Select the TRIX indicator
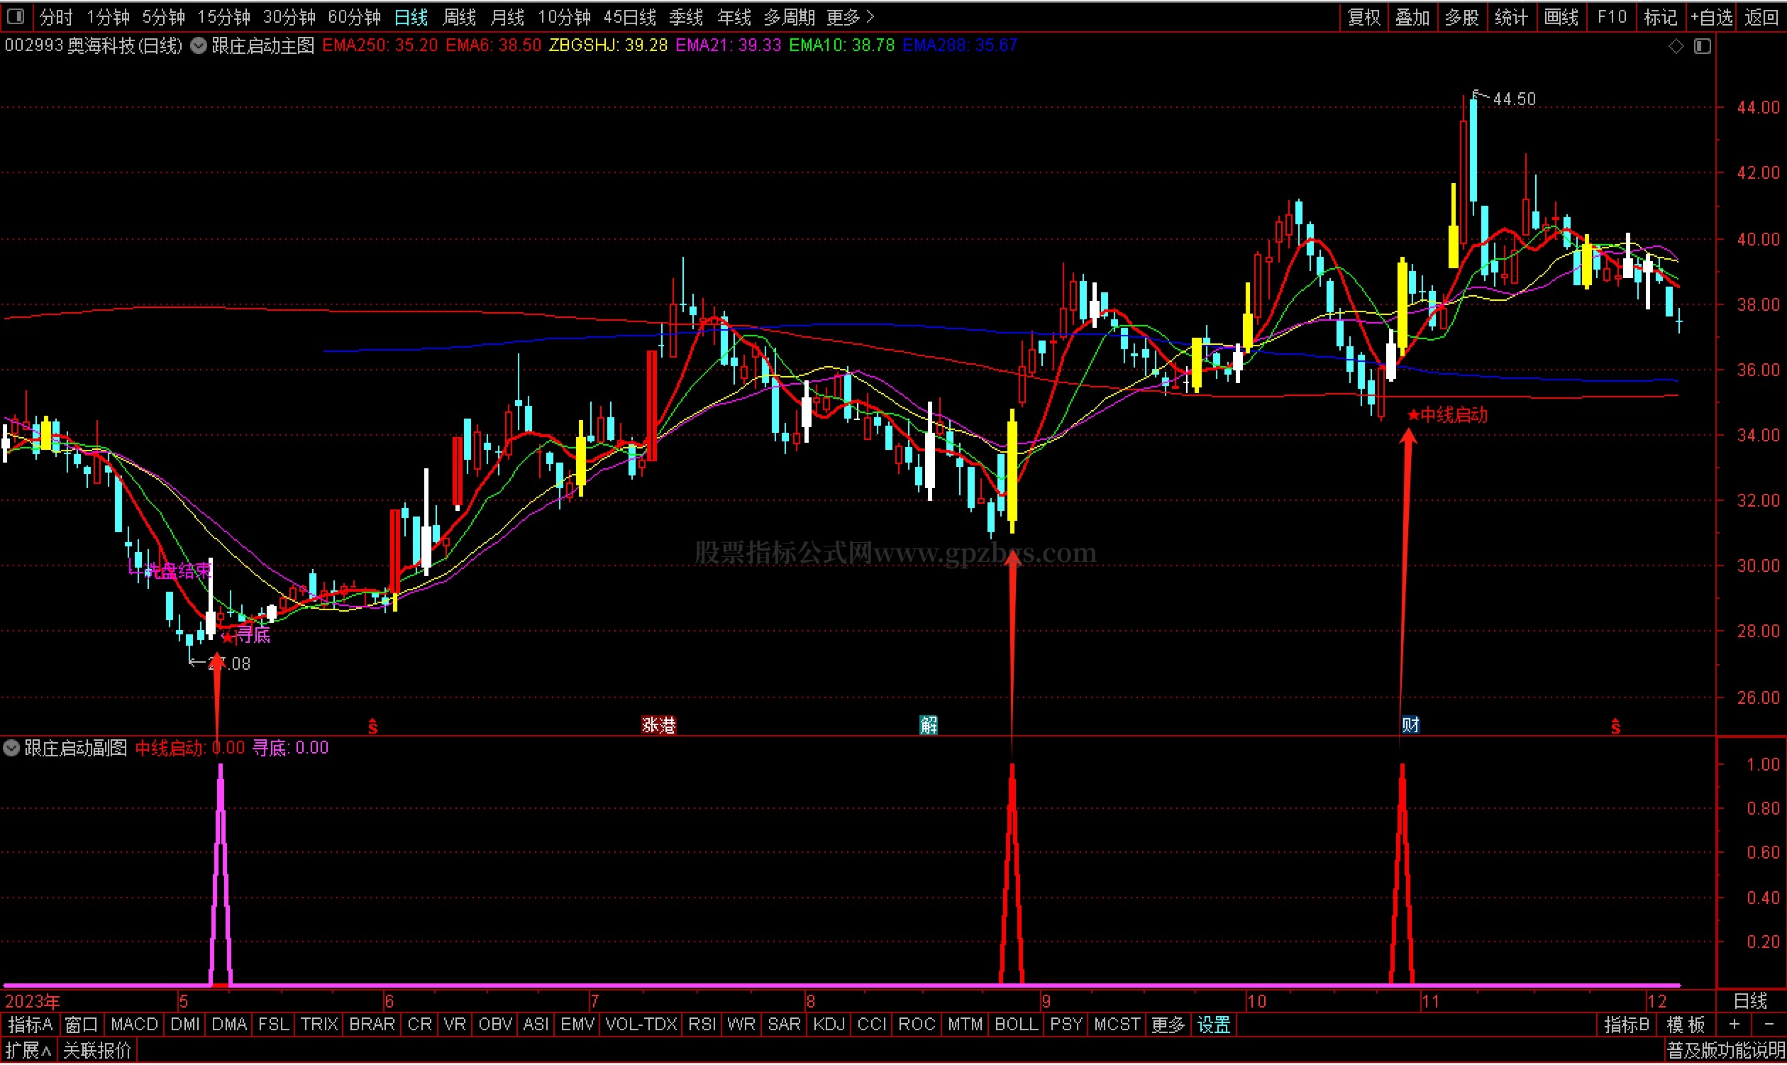The height and width of the screenshot is (1065, 1787). tap(319, 1025)
